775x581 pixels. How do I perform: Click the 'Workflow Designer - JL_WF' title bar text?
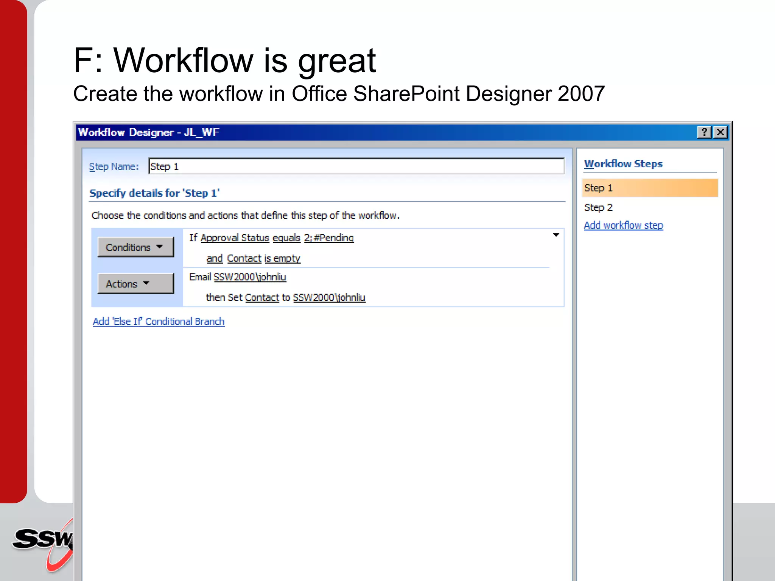[x=148, y=132]
